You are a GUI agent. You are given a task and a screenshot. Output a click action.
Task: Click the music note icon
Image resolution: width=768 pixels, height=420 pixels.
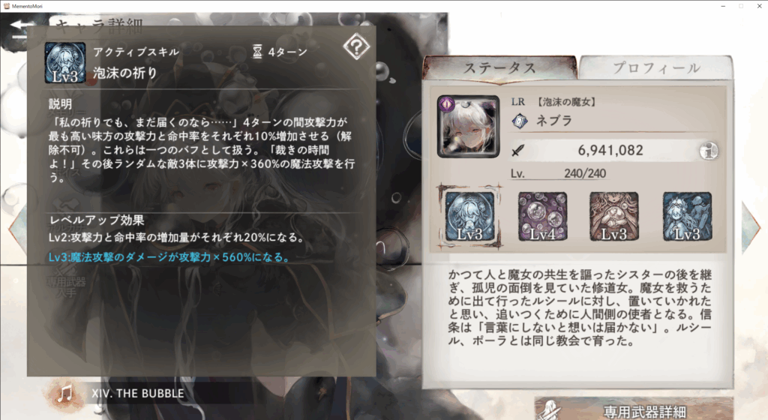click(x=65, y=394)
